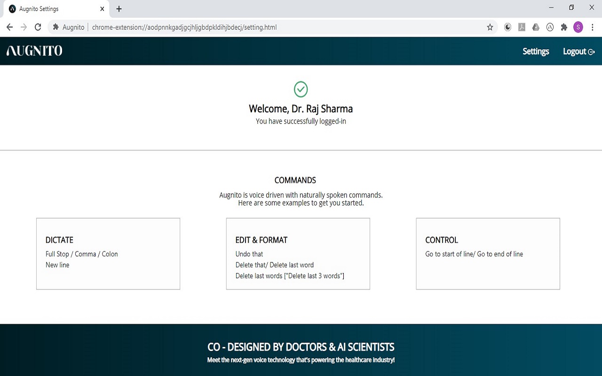
Task: Log out using the Logout link
Action: [x=579, y=51]
